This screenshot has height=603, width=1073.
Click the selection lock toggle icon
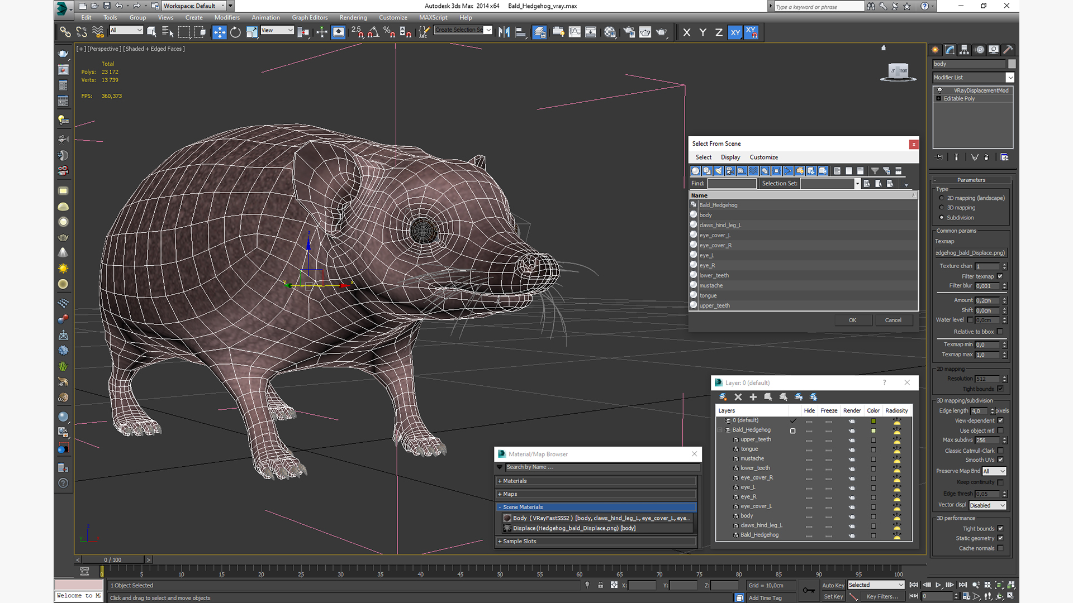[601, 585]
